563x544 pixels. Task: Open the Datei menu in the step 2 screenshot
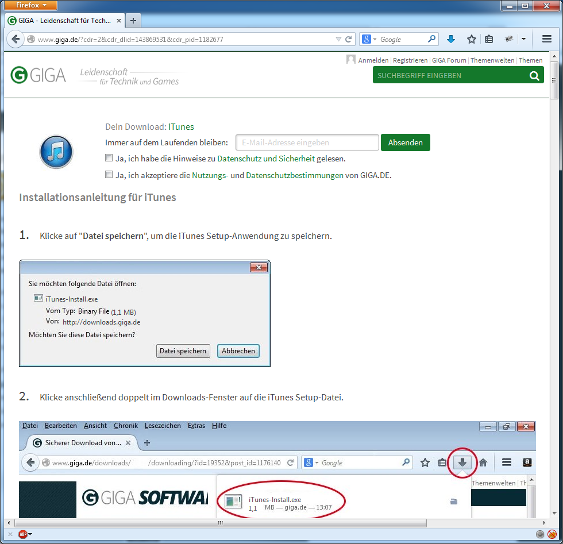pyautogui.click(x=30, y=426)
